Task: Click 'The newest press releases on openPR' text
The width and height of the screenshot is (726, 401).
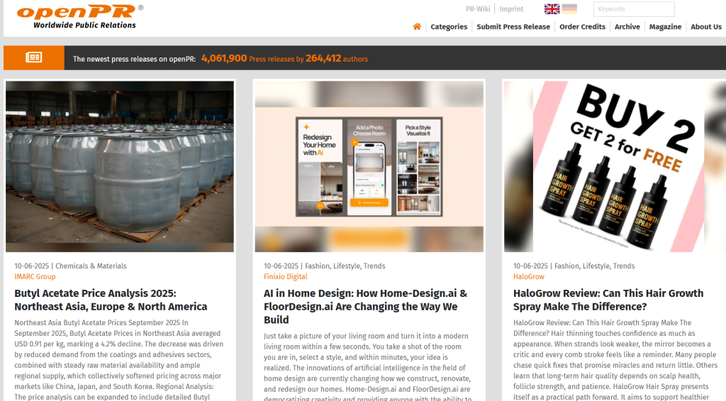Action: (x=134, y=59)
